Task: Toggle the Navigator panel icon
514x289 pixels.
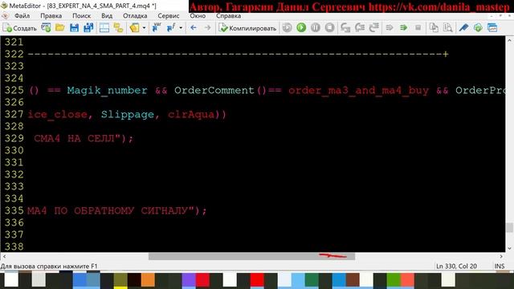Action: [104, 28]
